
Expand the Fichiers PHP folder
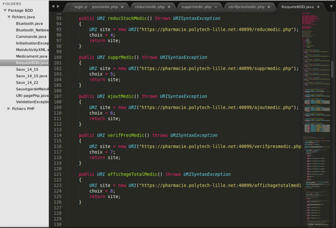9,109
